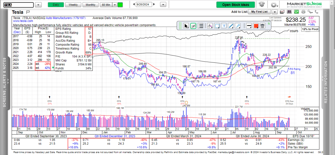Click the EPS Due 25 Days marker
Viewport: 335px width, 155px height.
coord(289,100)
